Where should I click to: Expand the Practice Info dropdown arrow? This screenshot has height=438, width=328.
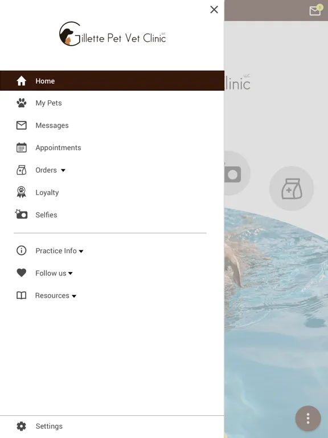(x=81, y=251)
